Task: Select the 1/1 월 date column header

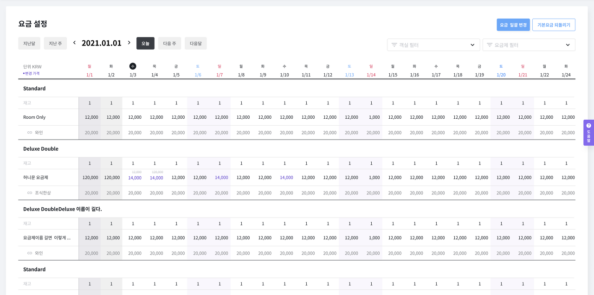Action: pos(90,71)
